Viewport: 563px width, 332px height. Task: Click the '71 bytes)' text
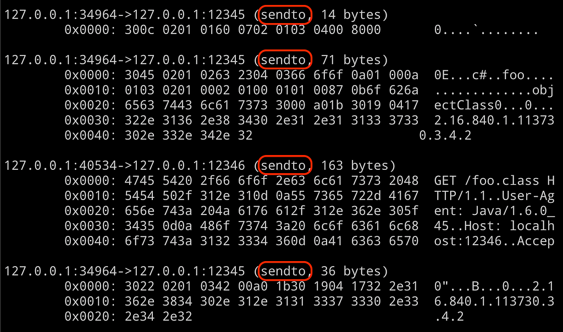(355, 60)
